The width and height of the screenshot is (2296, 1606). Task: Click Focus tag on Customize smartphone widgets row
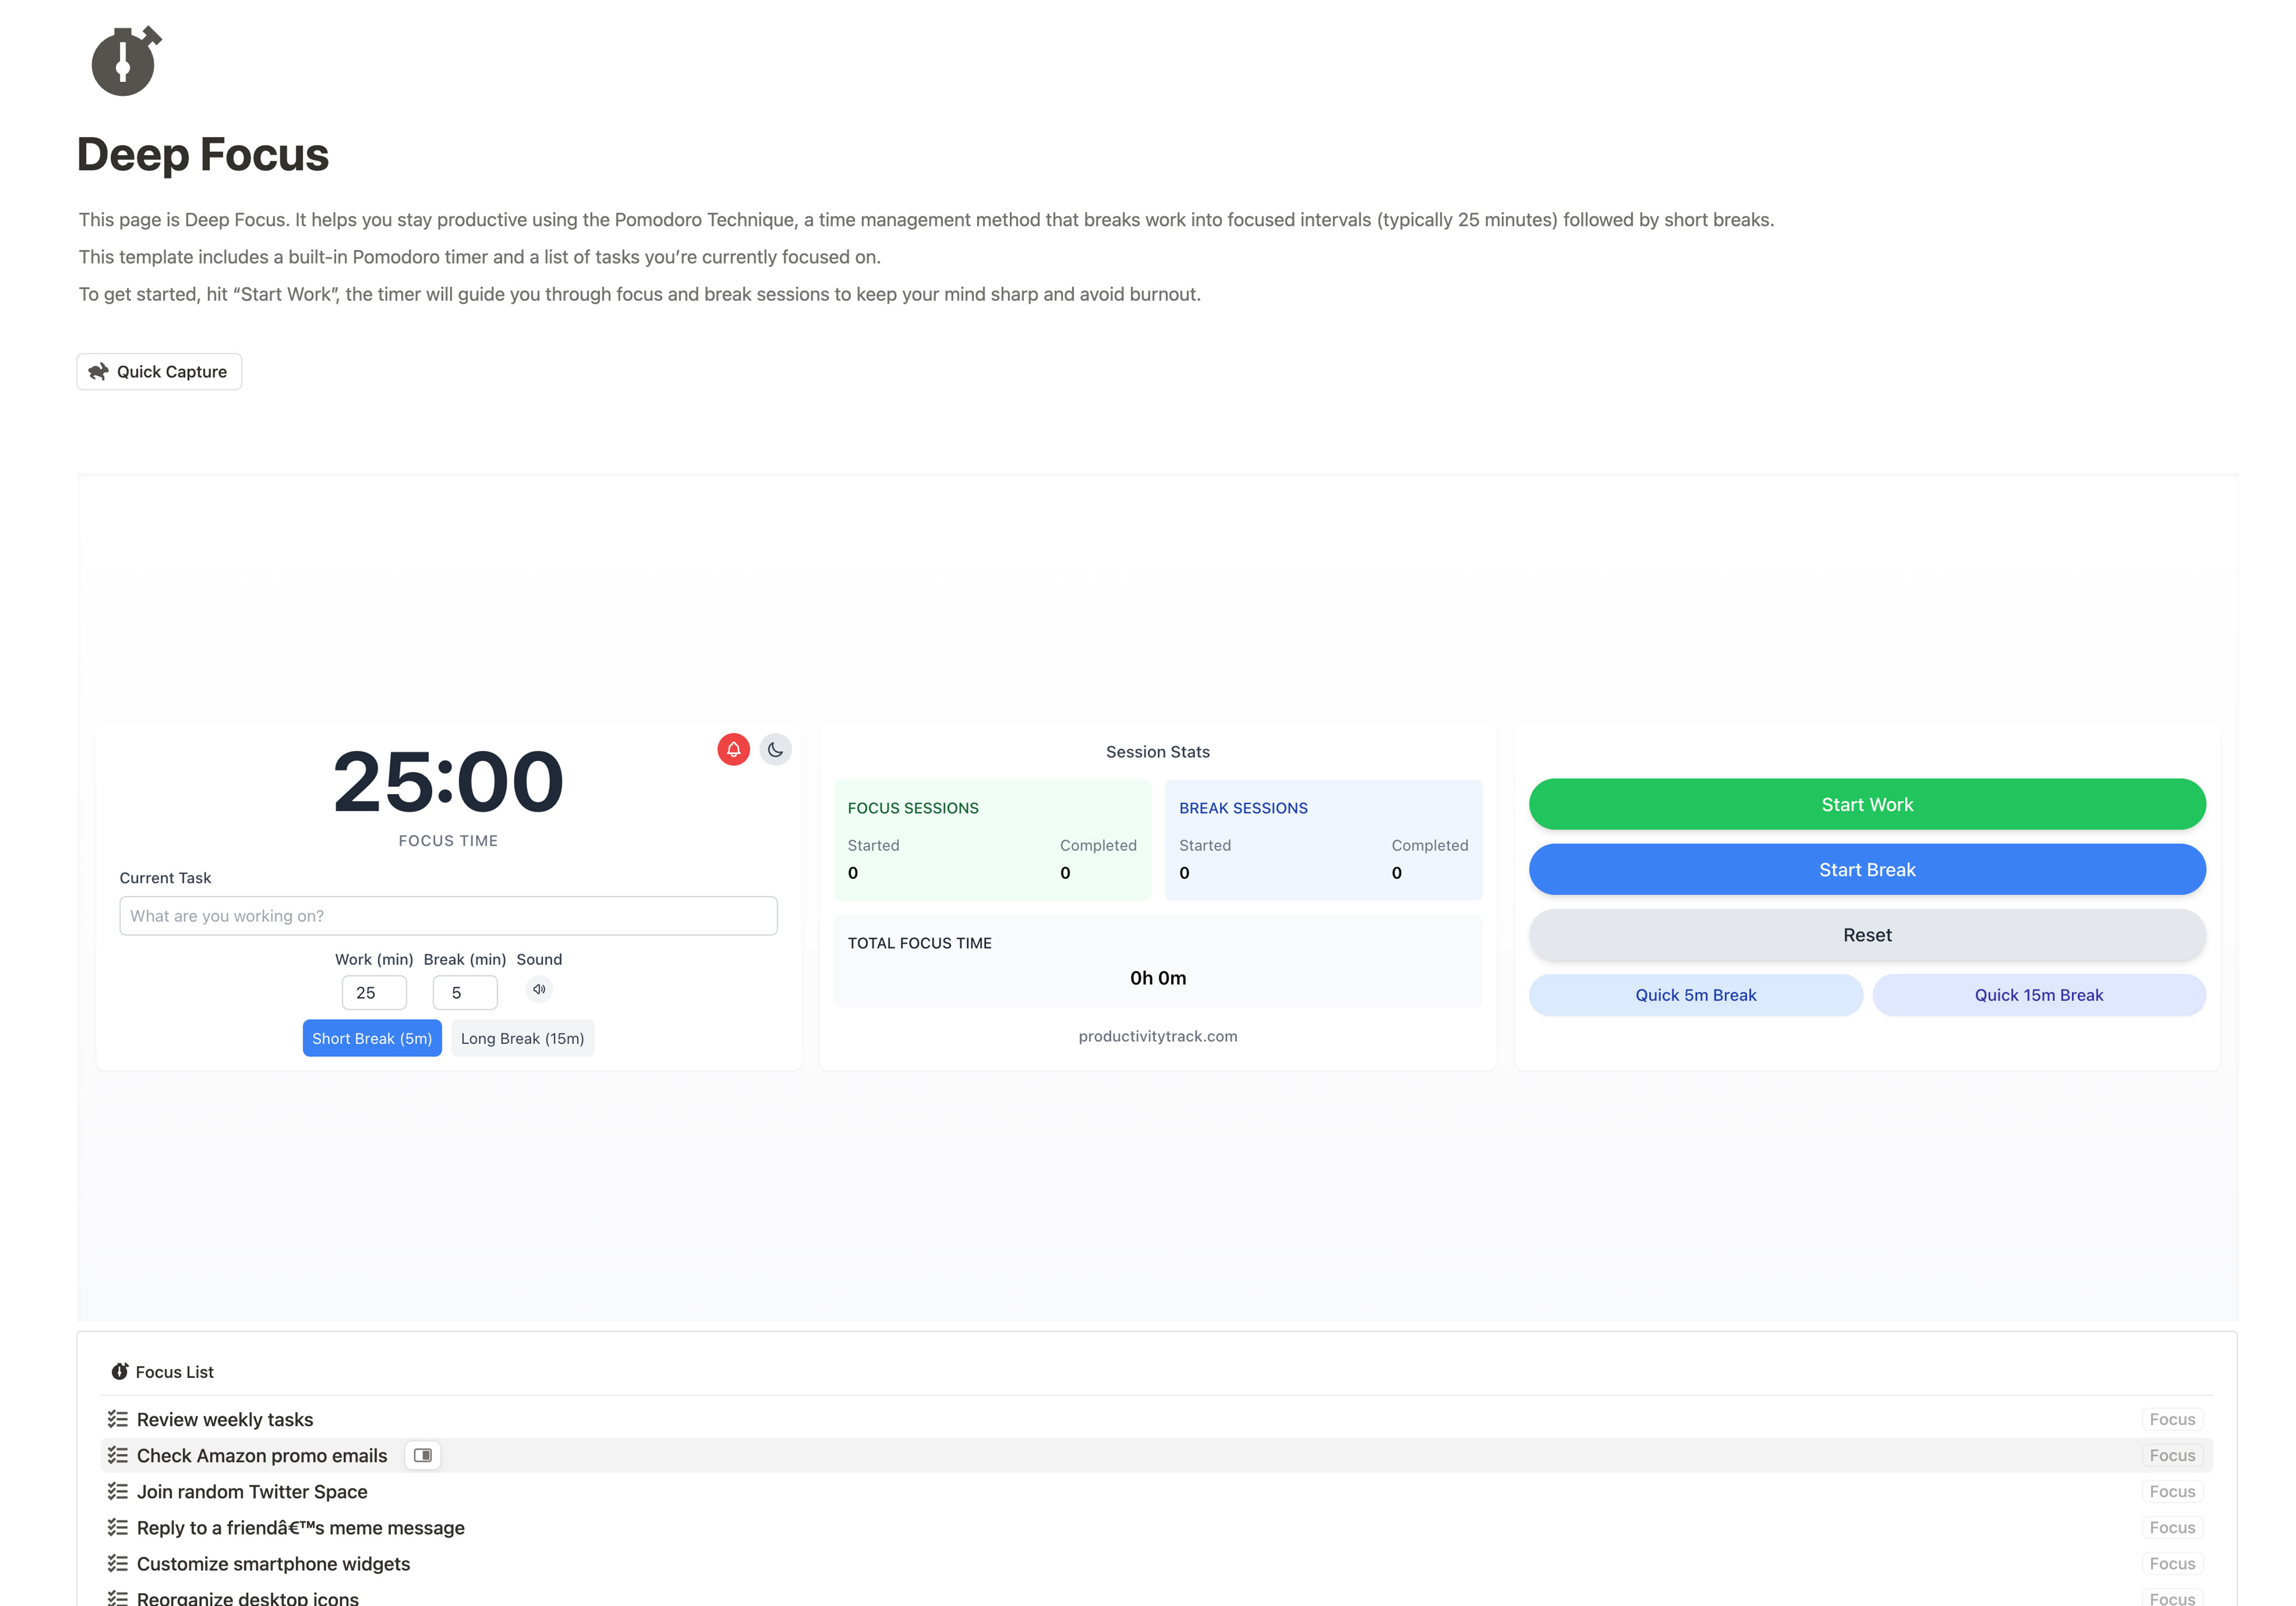click(x=2172, y=1563)
